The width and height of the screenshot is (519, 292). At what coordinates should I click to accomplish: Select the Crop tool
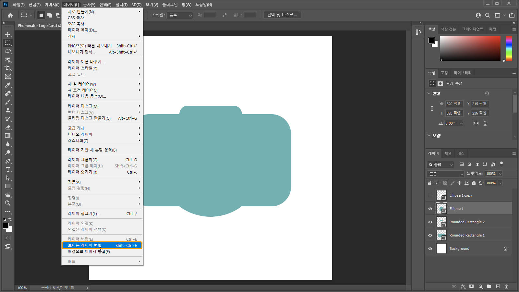[8, 68]
